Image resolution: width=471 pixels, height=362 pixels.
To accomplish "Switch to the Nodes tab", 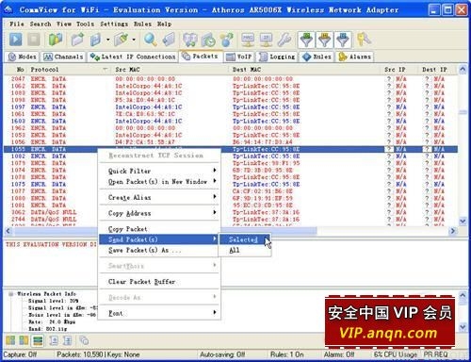I will 23,57.
